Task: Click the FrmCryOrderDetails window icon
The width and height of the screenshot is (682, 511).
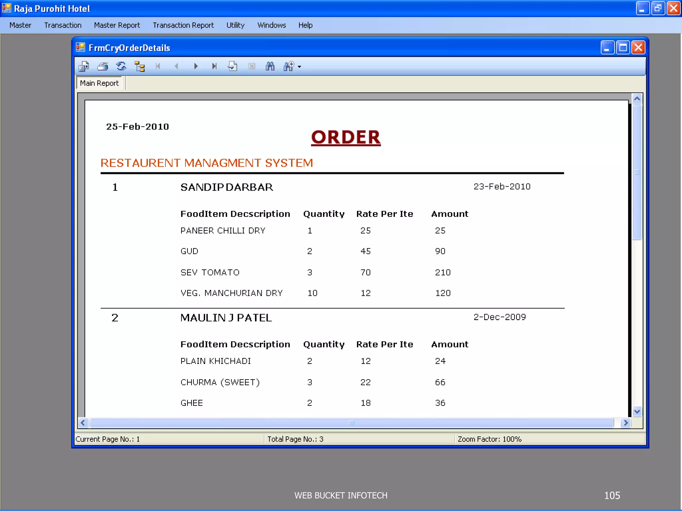Action: click(81, 48)
